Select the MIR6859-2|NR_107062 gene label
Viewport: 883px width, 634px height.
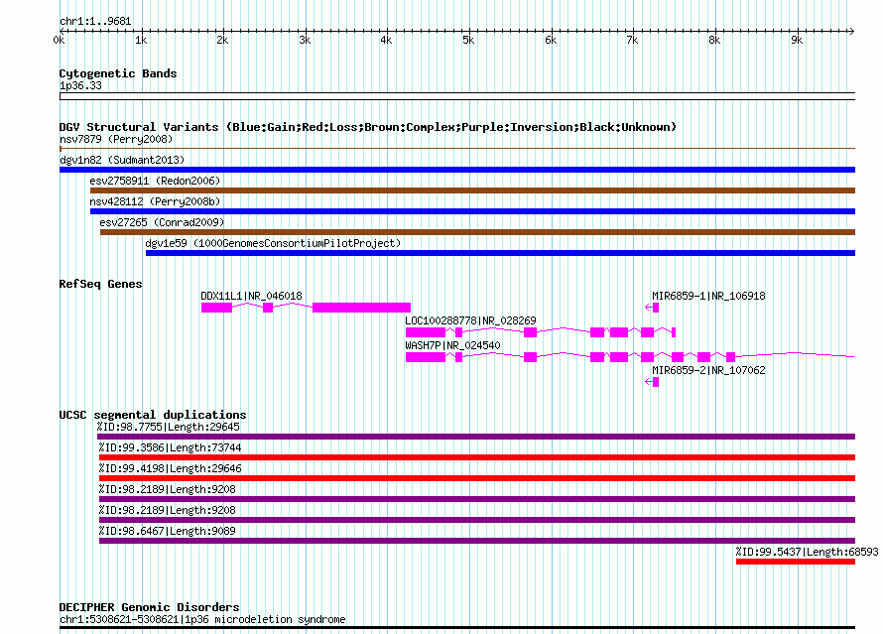pos(708,370)
